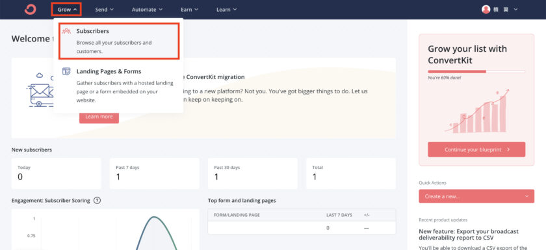Click the user profile avatar
Viewport: 546px width, 250px height.
486,9
